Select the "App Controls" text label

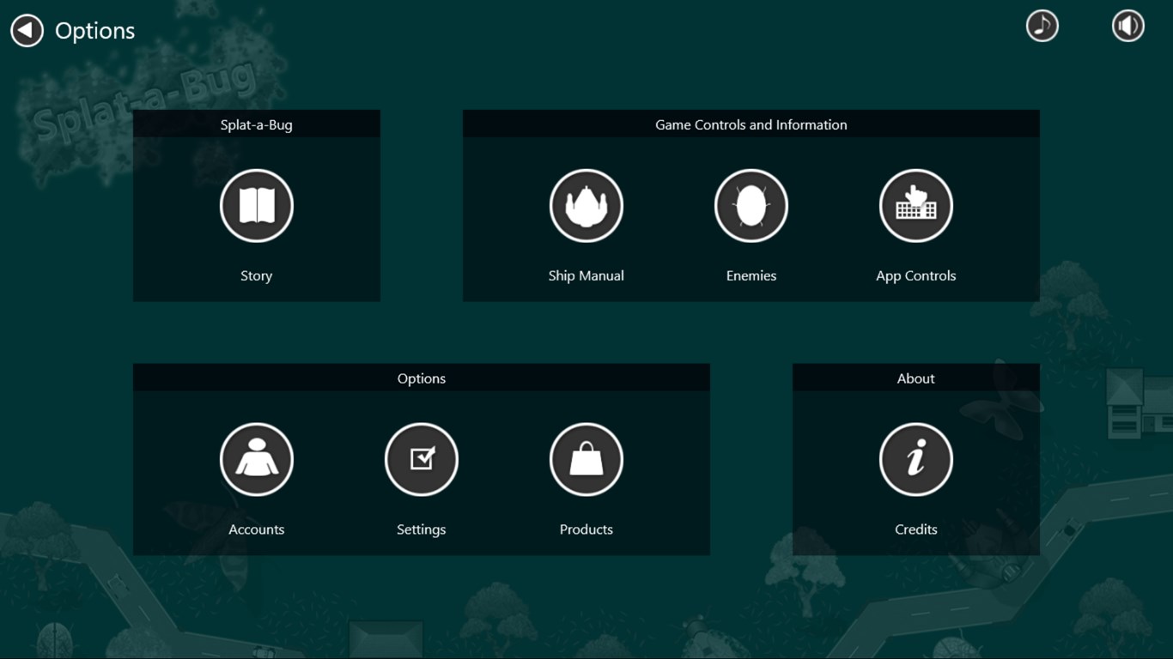[x=916, y=275]
